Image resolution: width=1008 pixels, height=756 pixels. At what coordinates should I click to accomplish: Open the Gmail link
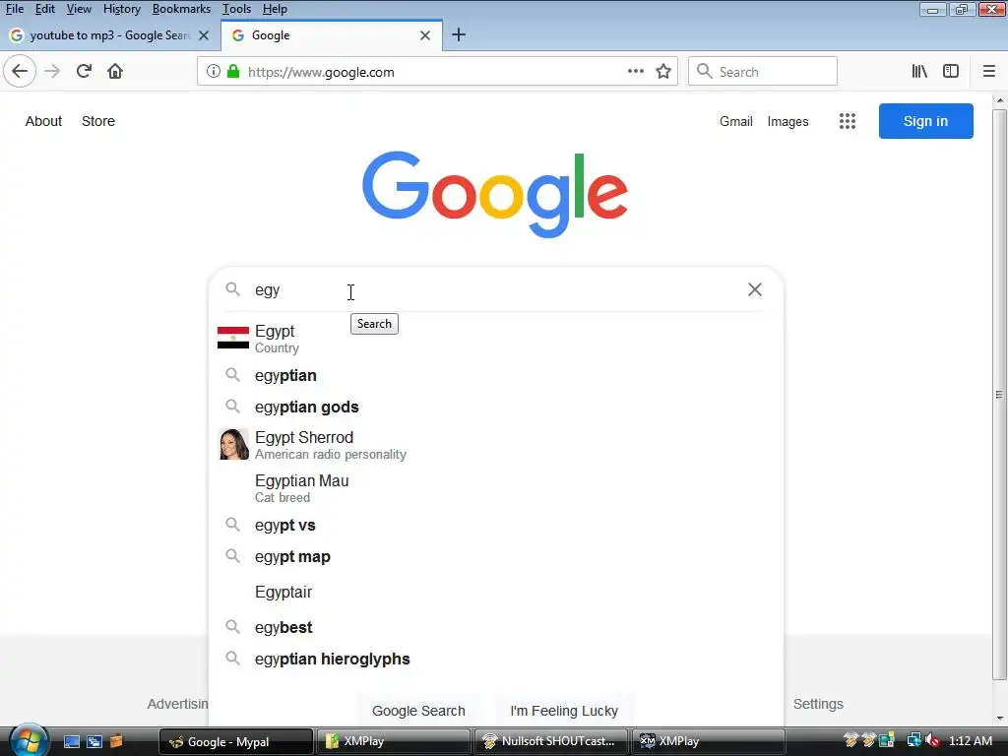point(736,121)
